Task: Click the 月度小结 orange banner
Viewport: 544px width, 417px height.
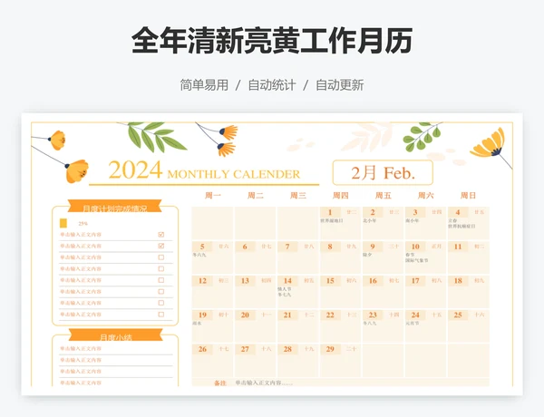Action: point(115,335)
